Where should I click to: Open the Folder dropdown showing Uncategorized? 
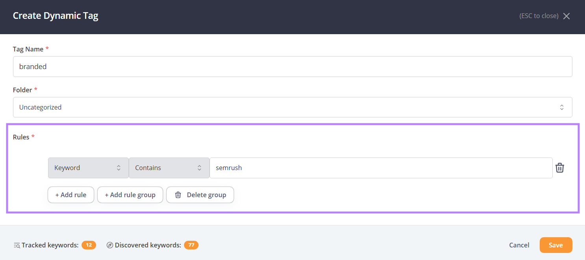(x=292, y=107)
